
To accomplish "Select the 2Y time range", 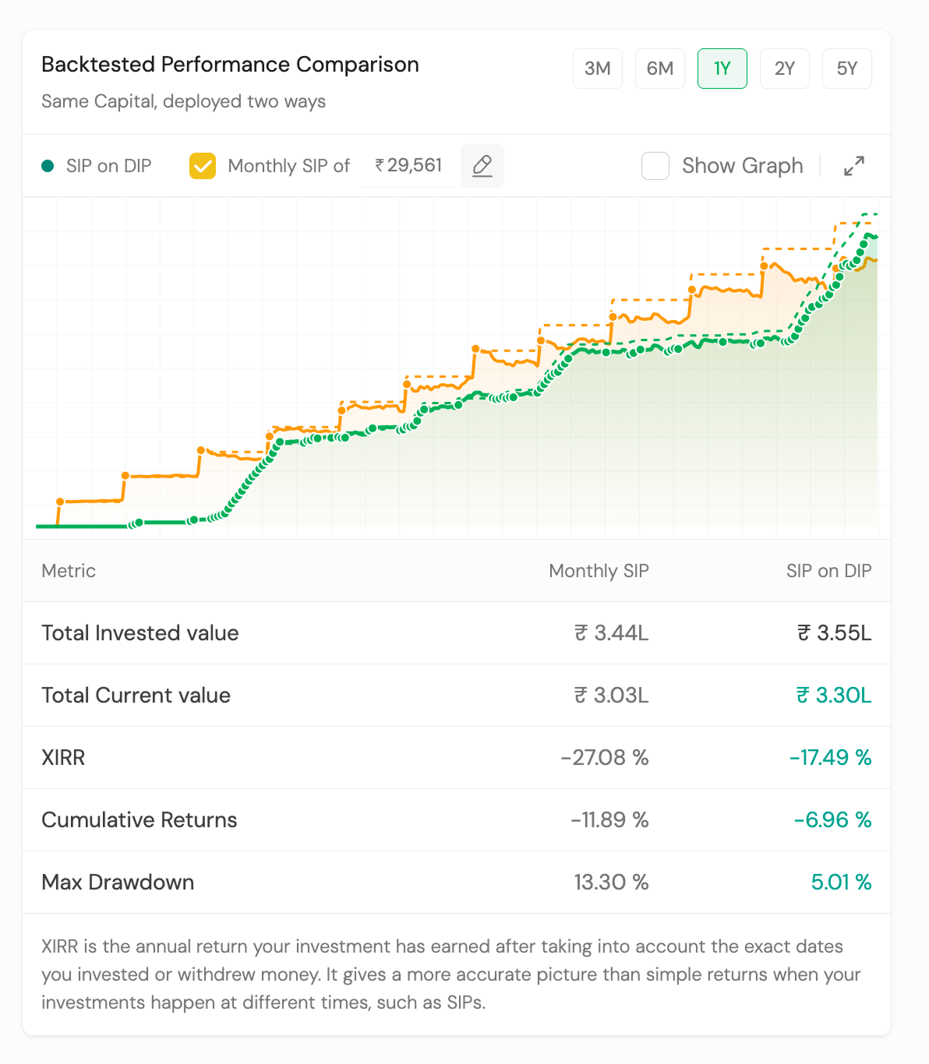I will click(x=785, y=69).
